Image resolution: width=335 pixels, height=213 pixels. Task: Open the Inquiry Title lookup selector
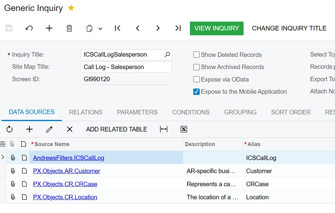[167, 55]
